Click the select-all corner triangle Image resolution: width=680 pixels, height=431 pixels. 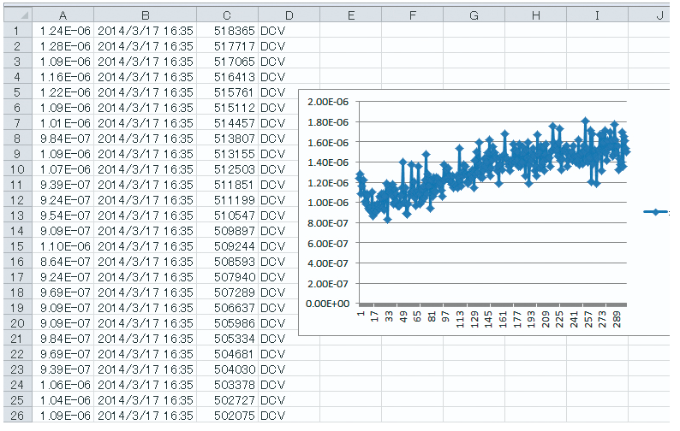click(17, 15)
